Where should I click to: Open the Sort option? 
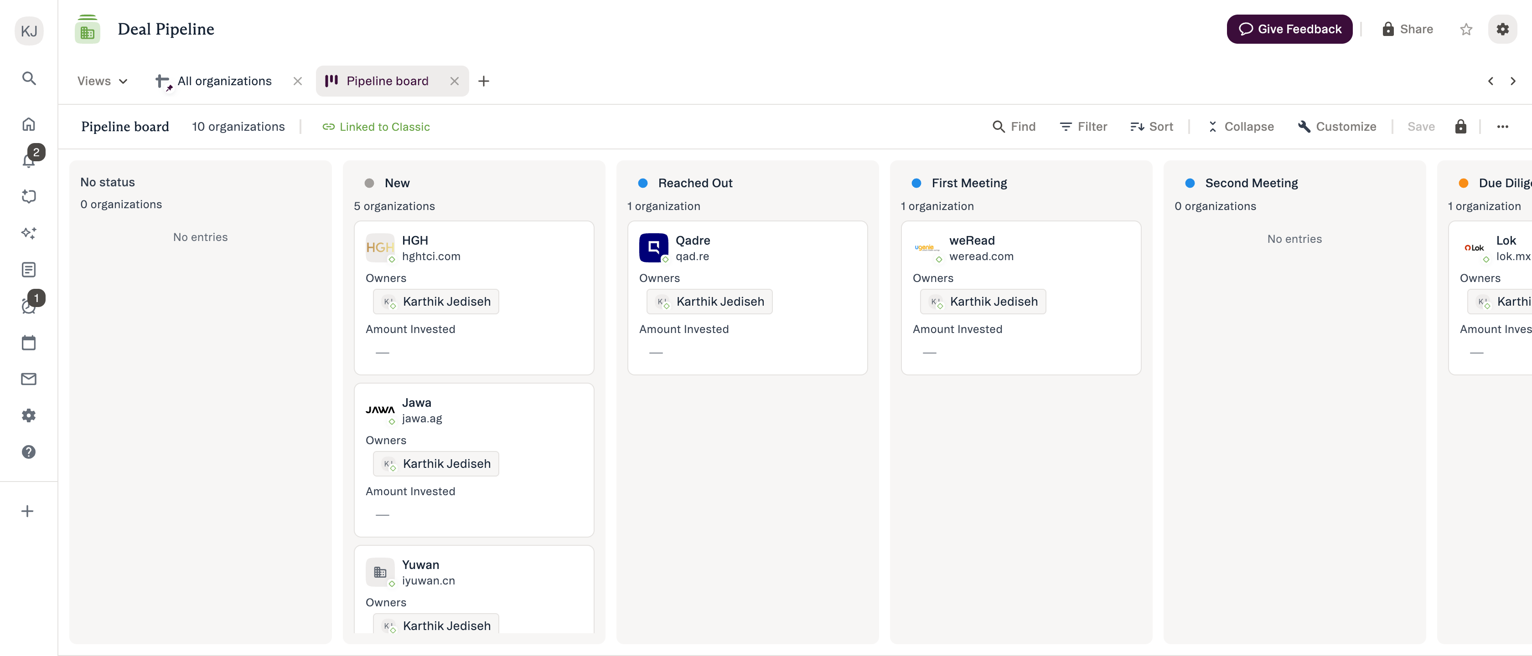pyautogui.click(x=1151, y=127)
